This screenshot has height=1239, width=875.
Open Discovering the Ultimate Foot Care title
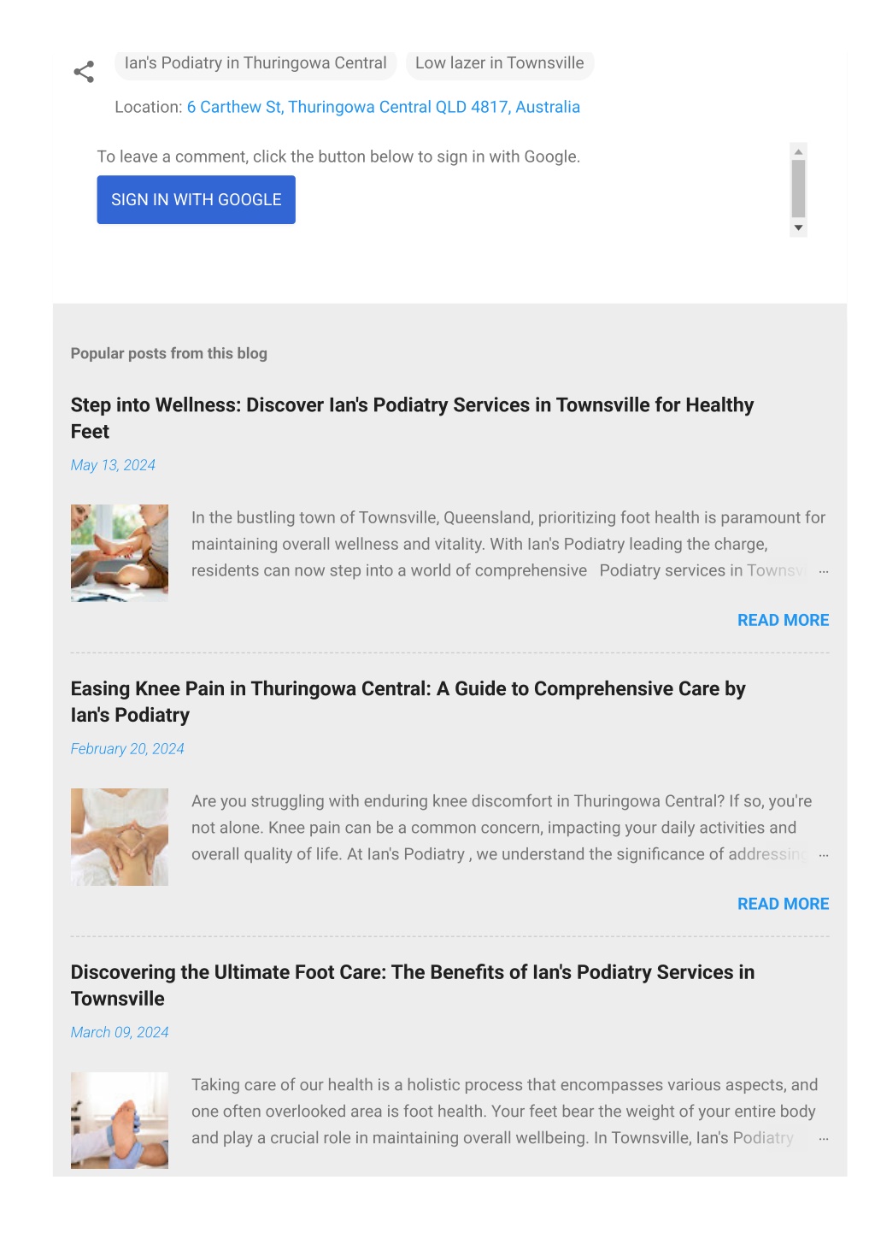[413, 986]
